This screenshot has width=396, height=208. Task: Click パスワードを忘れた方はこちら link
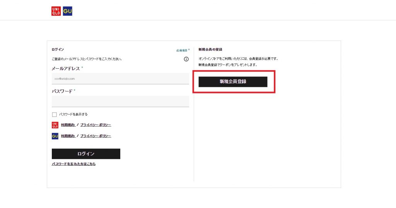click(73, 164)
